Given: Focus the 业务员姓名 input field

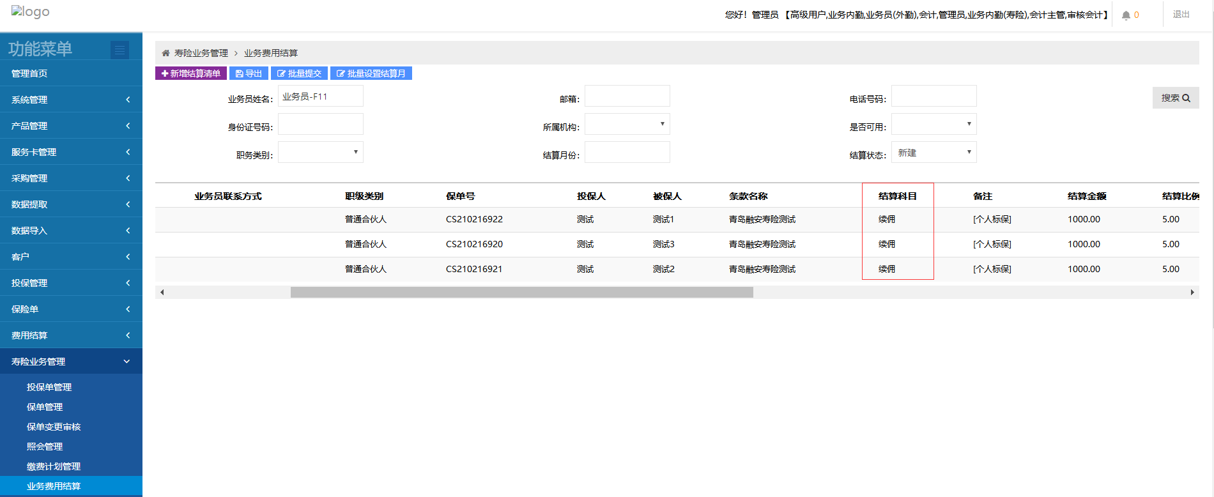Looking at the screenshot, I should (x=320, y=96).
